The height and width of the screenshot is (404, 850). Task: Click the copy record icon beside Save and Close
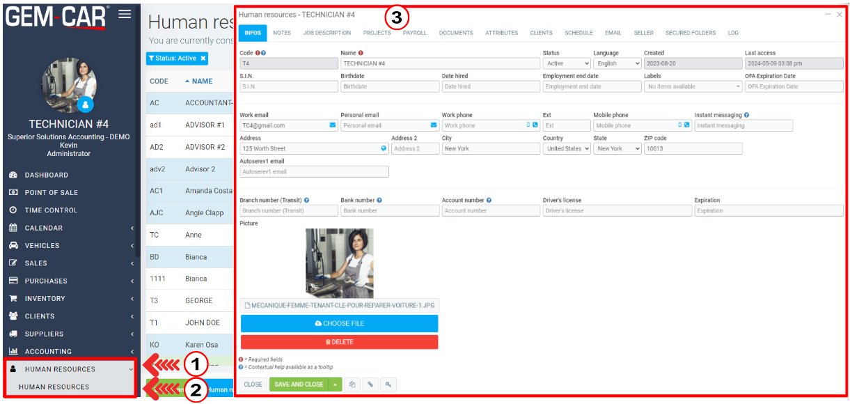click(353, 384)
